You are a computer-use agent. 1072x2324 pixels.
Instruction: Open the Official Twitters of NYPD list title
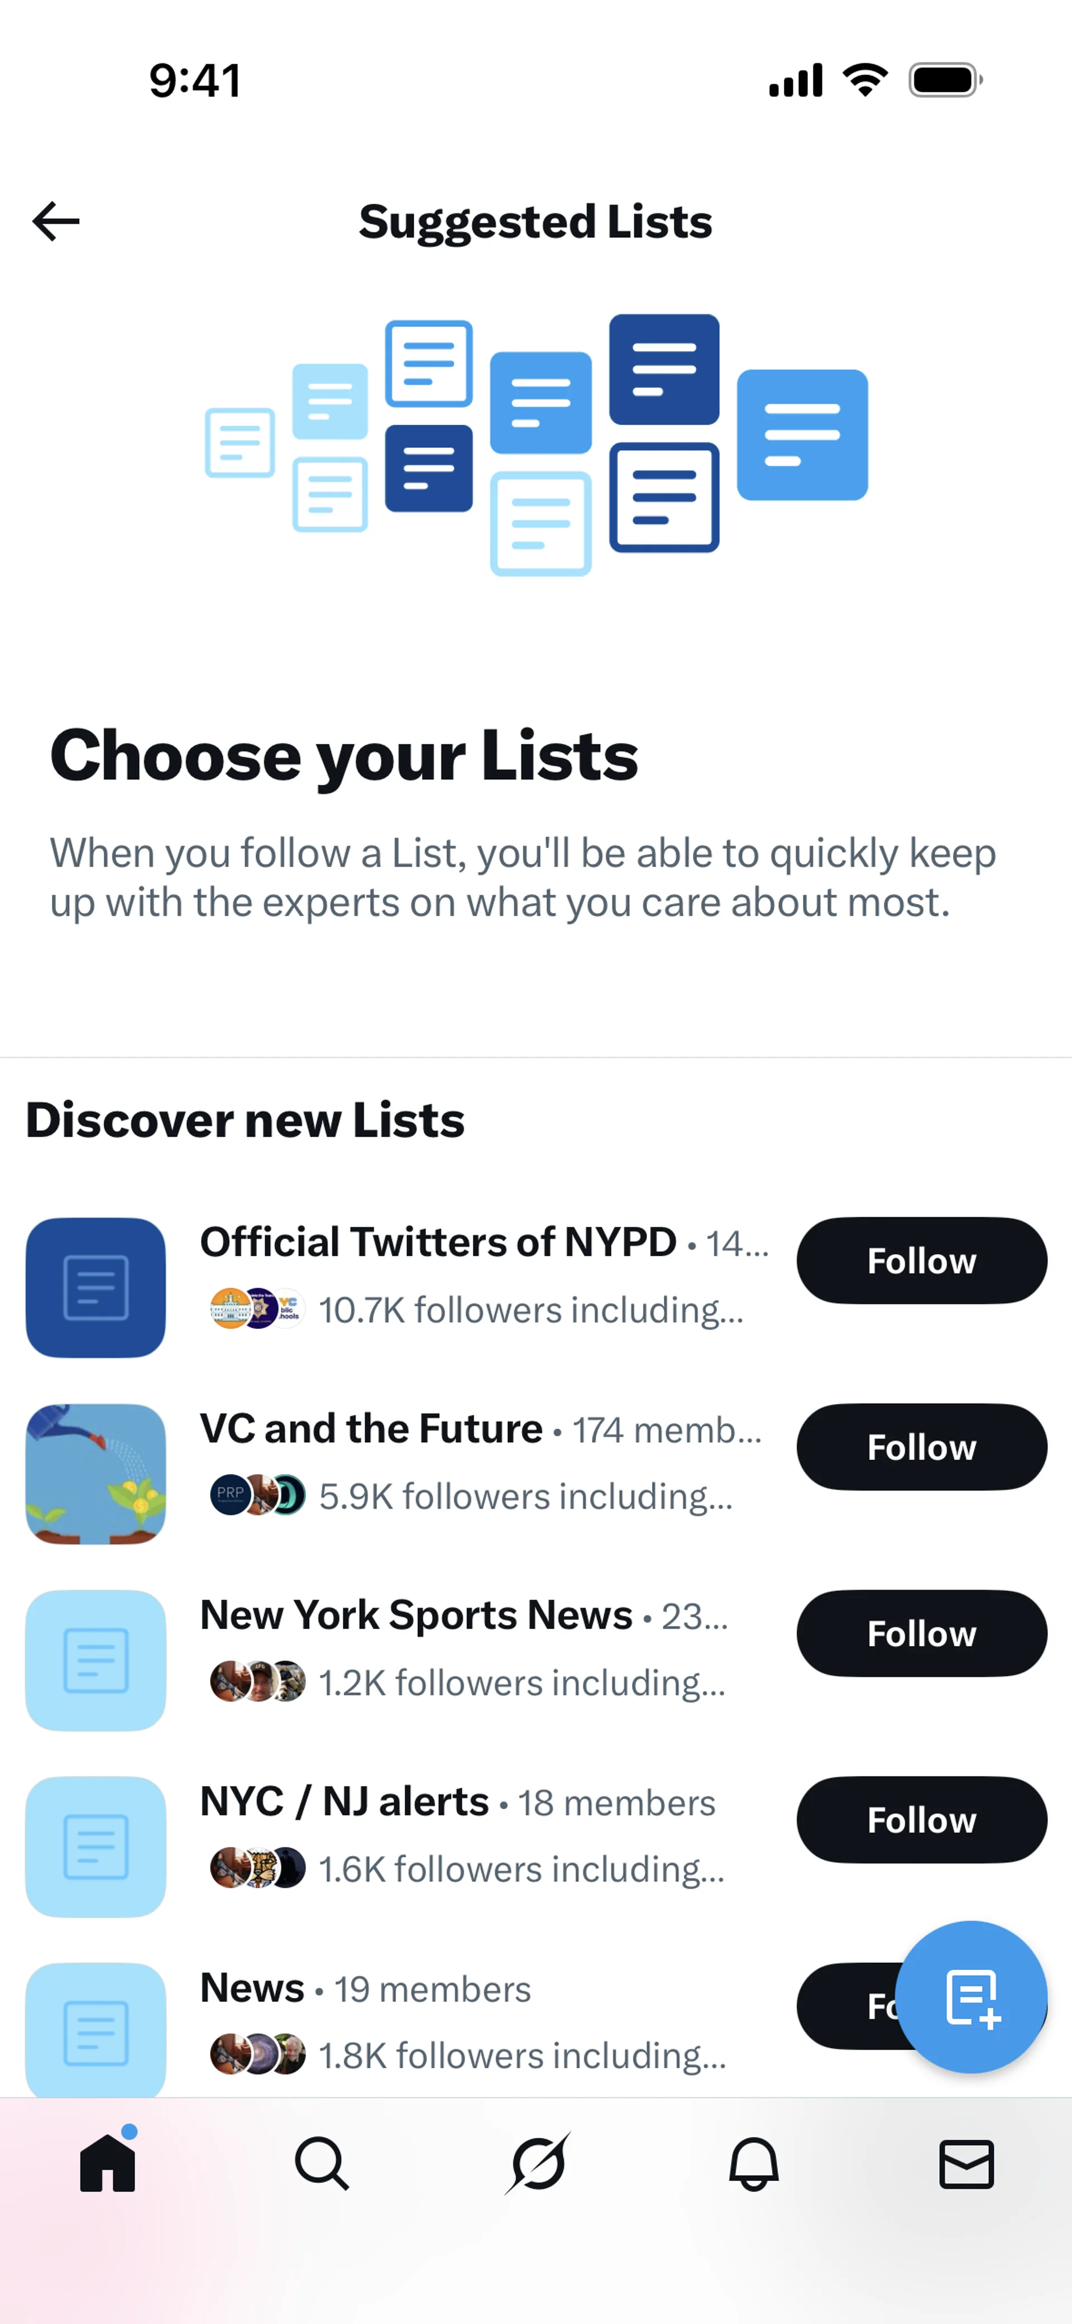(438, 1242)
